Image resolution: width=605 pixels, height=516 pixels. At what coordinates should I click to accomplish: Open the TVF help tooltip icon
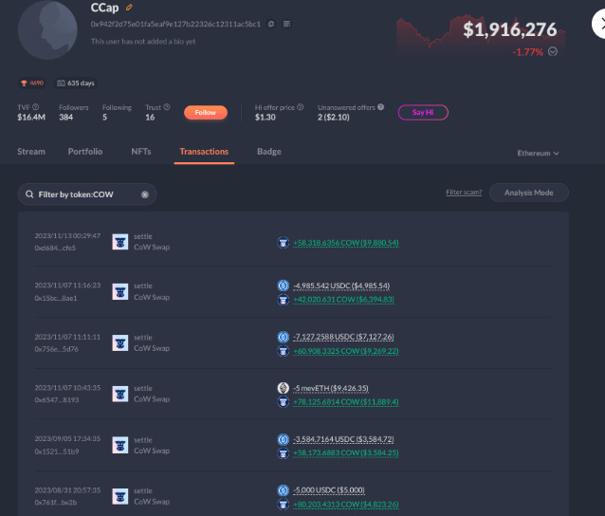pyautogui.click(x=35, y=107)
